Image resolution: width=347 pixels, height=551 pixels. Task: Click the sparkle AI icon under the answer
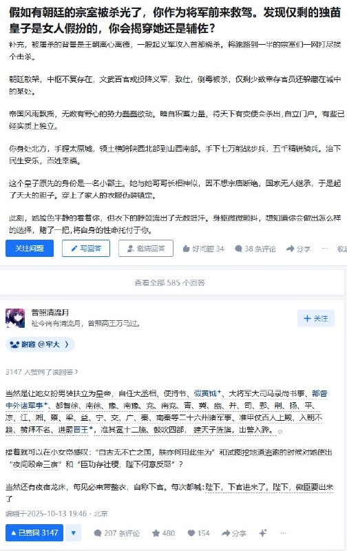click(x=263, y=532)
